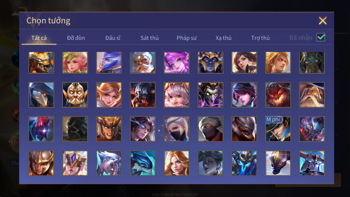This screenshot has width=350, height=197.
Task: Pick the red demon-faced hero portrait
Action: [278, 95]
